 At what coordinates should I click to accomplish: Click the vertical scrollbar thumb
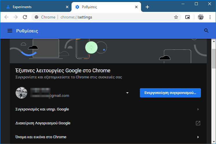[x=214, y=59]
